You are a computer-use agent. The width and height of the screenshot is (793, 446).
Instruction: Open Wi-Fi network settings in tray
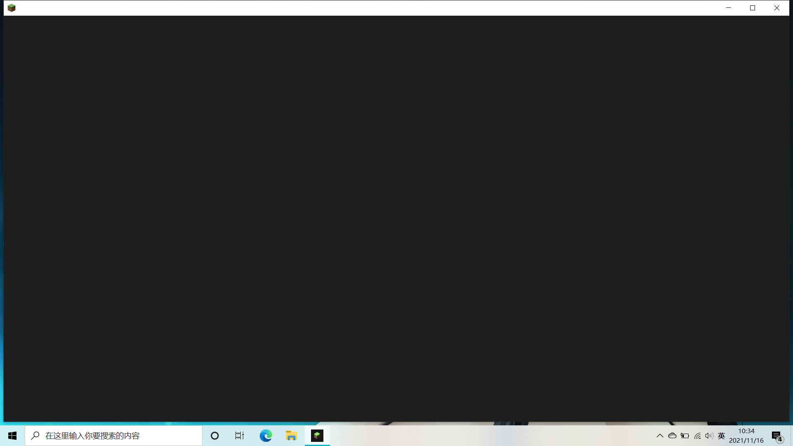coord(698,436)
